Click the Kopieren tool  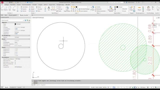point(24,9)
